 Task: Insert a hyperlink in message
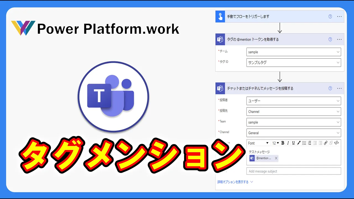click(326, 143)
